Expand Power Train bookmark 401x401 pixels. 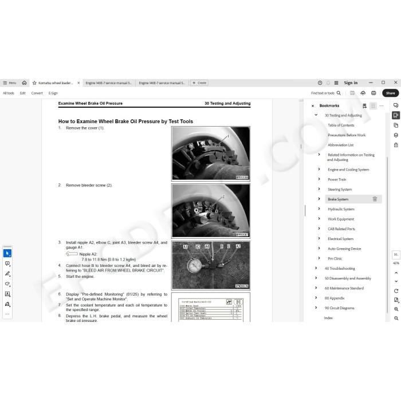click(x=319, y=179)
